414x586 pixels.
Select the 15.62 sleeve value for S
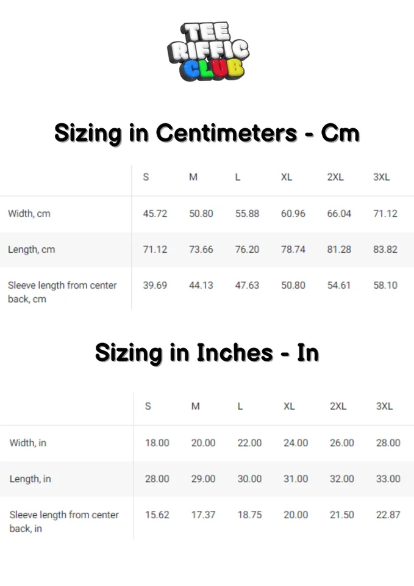click(x=157, y=515)
